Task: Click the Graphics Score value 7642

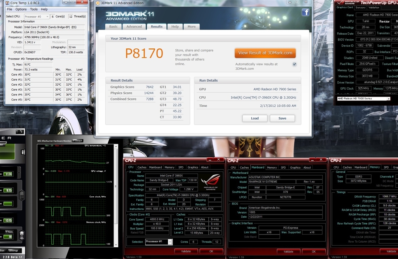Action: click(150, 87)
